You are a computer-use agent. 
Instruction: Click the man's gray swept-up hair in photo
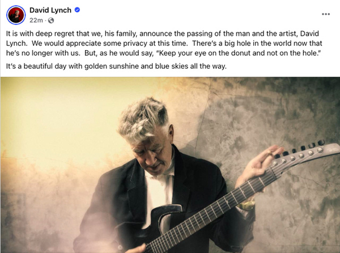click(143, 119)
